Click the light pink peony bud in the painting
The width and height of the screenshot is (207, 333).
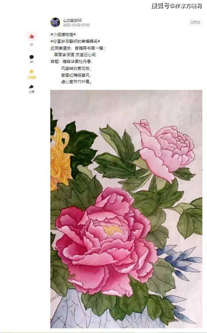pos(165,150)
